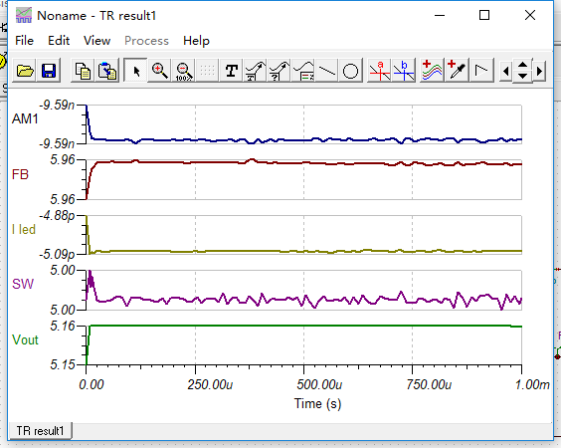The width and height of the screenshot is (561, 448).
Task: Click the Vout curve label
Action: (x=25, y=339)
